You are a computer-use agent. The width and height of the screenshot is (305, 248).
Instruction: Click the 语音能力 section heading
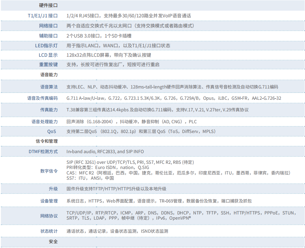tap(49, 74)
